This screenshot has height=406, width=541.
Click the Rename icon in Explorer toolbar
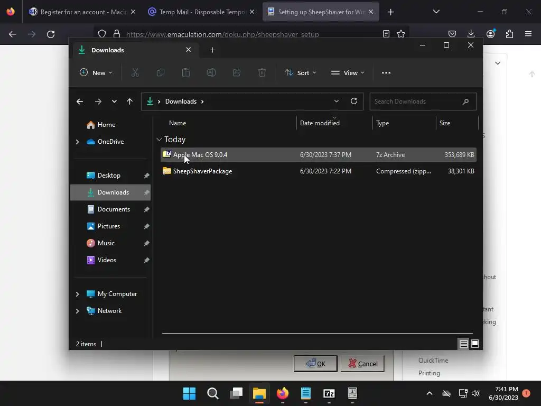[x=211, y=72]
